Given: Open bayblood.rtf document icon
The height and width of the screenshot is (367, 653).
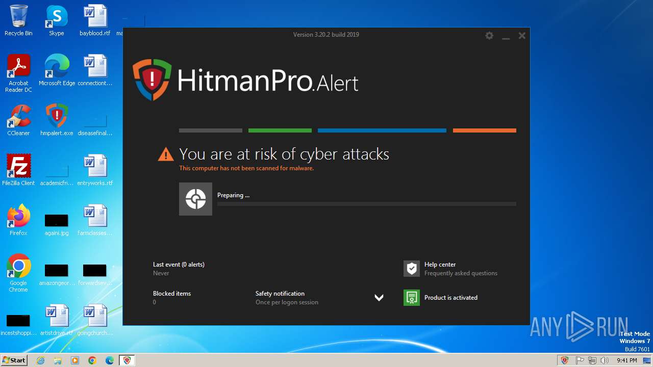Looking at the screenshot, I should [95, 20].
